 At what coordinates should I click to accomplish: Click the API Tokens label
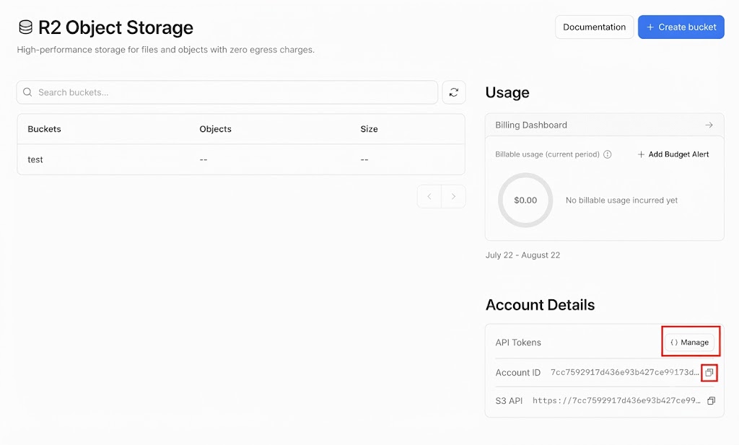point(518,343)
